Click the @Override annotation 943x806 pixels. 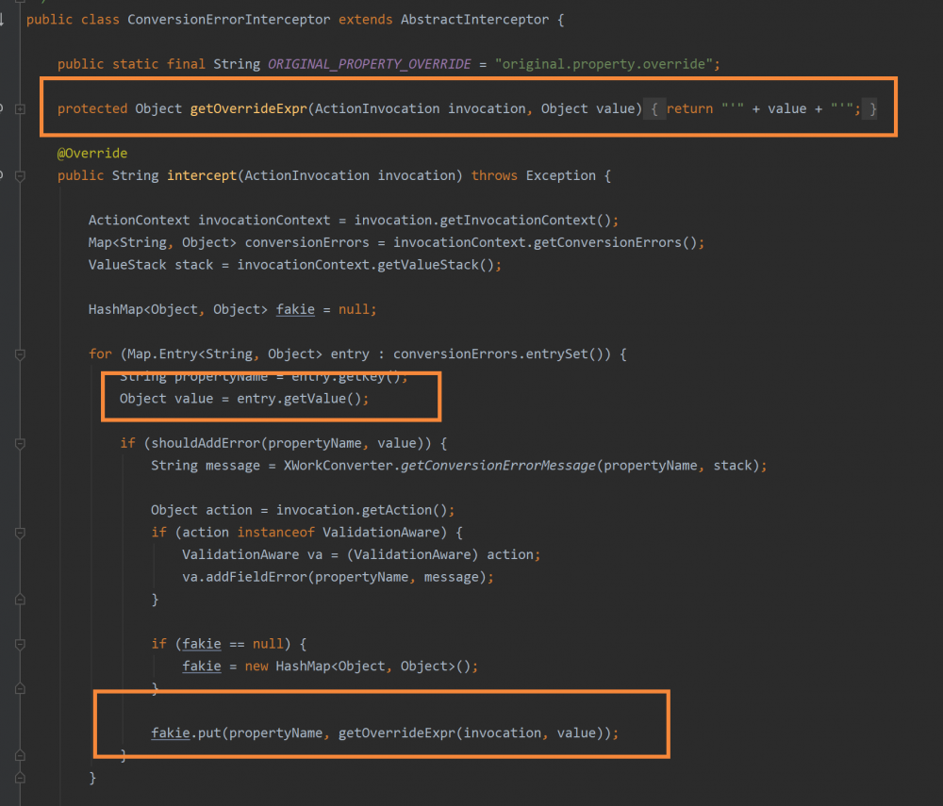click(x=91, y=152)
